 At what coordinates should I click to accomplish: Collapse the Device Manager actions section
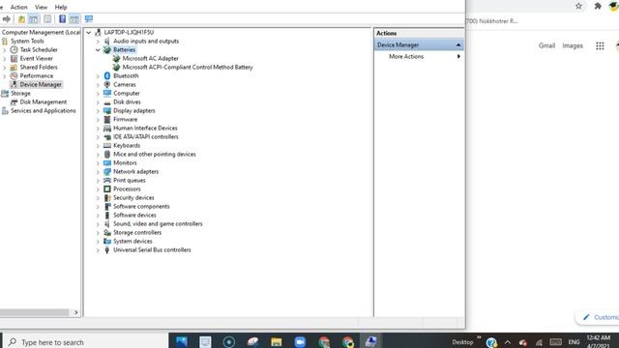click(458, 45)
